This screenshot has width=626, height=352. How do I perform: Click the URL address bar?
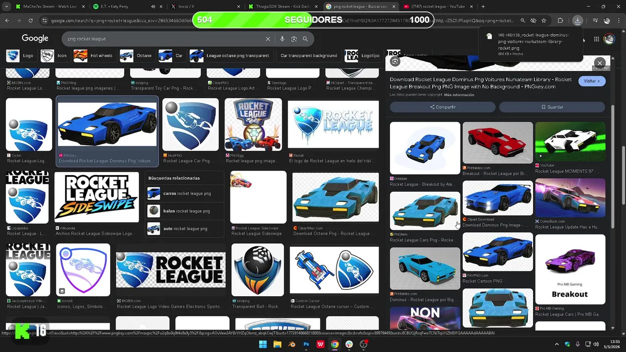[281, 21]
